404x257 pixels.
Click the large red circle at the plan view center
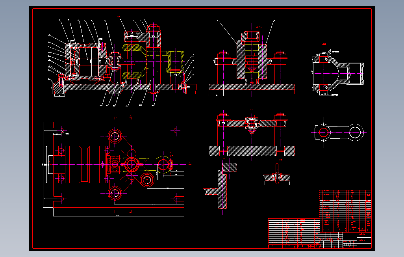click(x=132, y=164)
